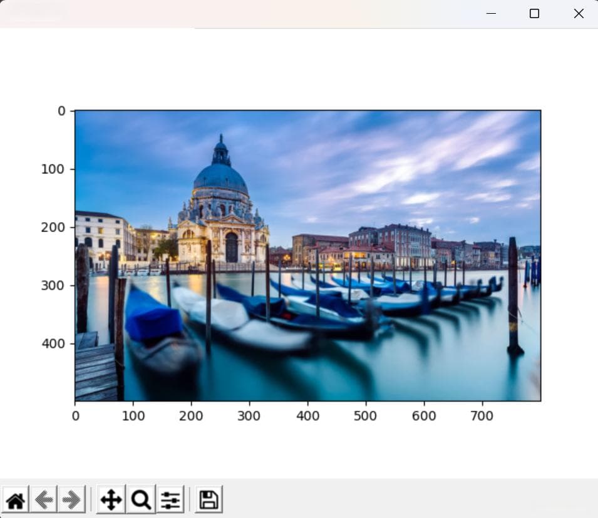
Task: Maximize the figure window
Action: [534, 13]
